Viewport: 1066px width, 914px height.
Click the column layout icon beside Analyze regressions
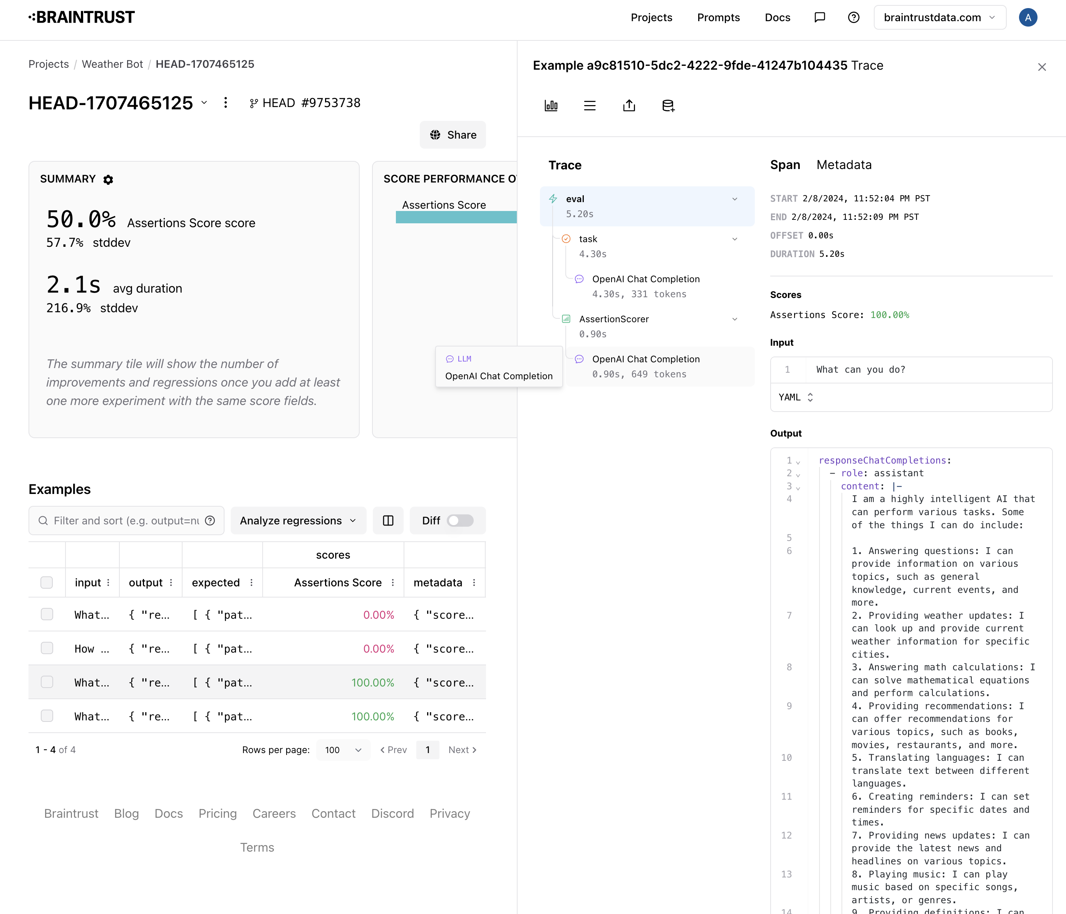(x=388, y=521)
